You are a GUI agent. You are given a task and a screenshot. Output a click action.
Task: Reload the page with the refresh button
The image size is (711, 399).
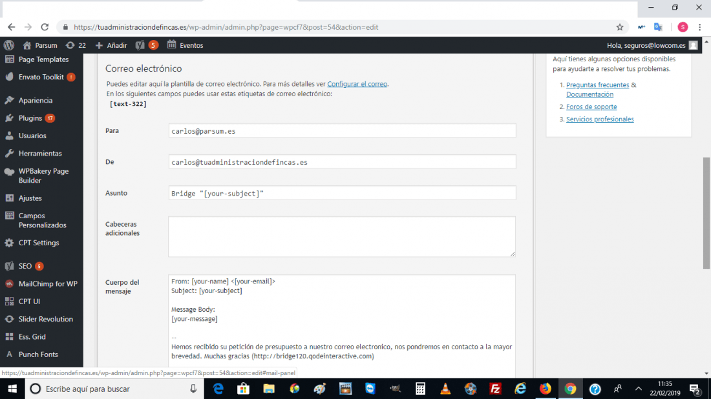[x=45, y=27]
